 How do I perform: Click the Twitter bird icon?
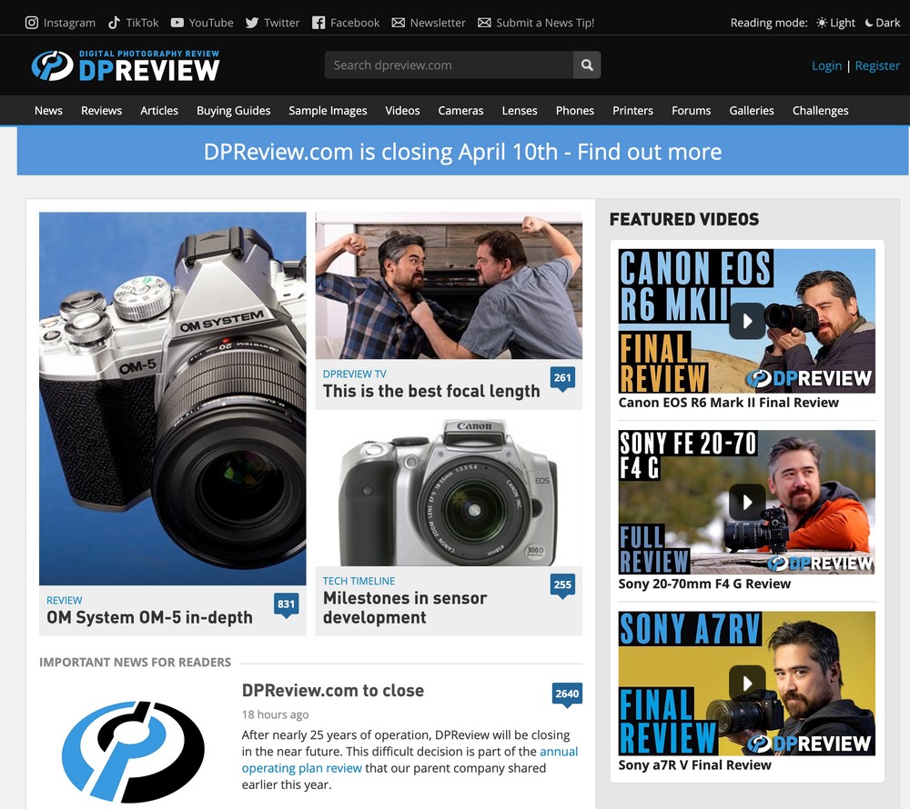252,23
